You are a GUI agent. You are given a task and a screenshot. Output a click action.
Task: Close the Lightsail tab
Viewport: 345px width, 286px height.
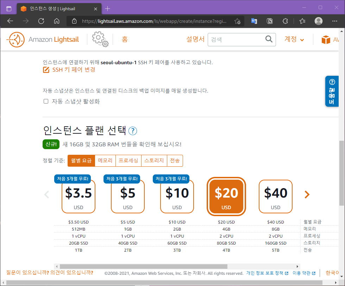tap(95, 9)
